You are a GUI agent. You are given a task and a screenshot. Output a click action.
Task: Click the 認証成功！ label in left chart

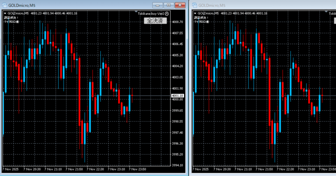(x=11, y=18)
